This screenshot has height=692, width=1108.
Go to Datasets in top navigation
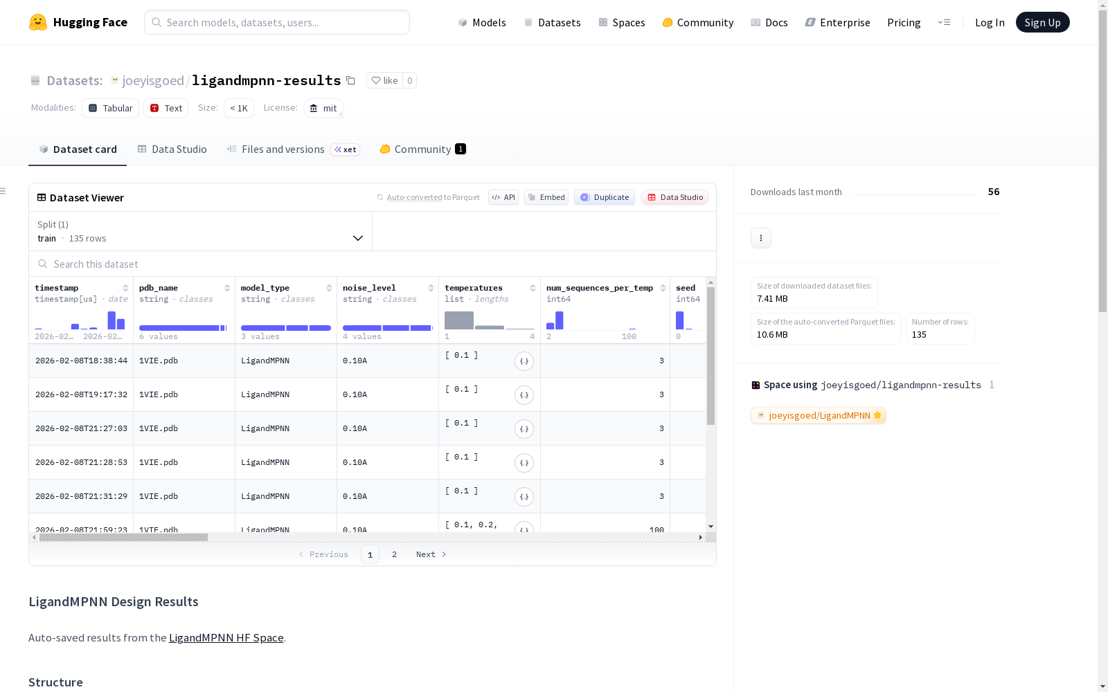553,23
